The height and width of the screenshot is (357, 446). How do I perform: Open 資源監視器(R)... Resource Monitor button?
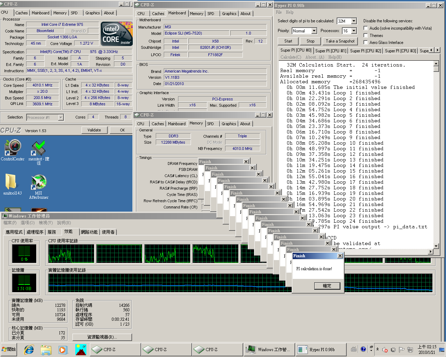click(102, 337)
